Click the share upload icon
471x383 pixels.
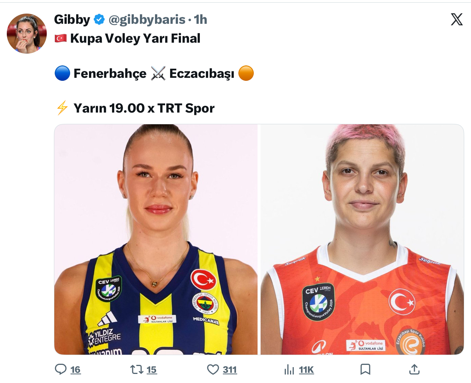(414, 369)
